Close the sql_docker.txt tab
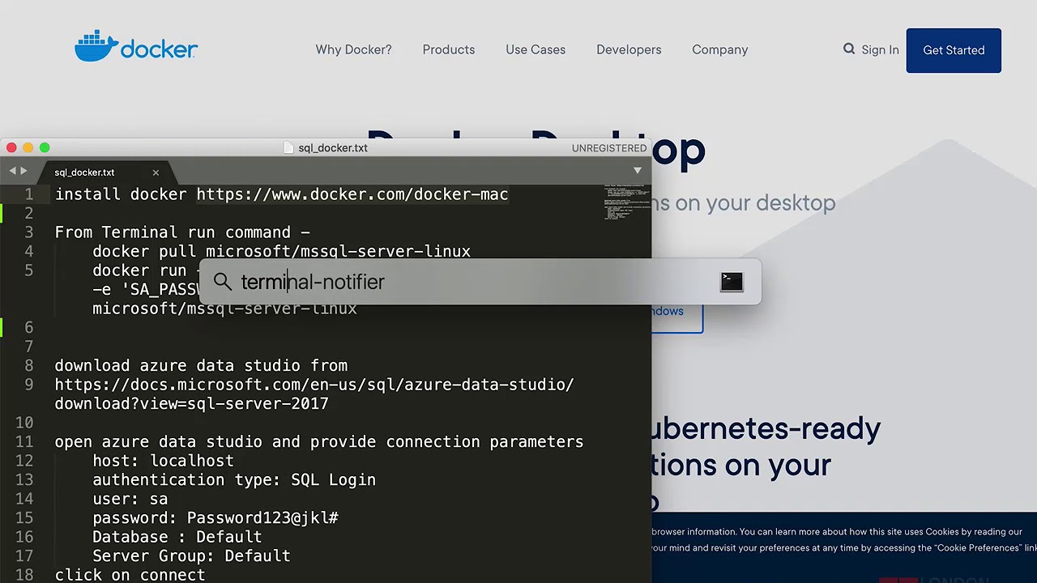 point(156,172)
